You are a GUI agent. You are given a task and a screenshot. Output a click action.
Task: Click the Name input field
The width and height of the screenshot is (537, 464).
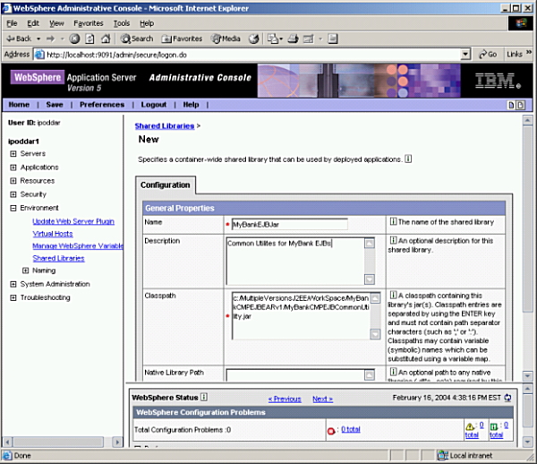coord(290,224)
